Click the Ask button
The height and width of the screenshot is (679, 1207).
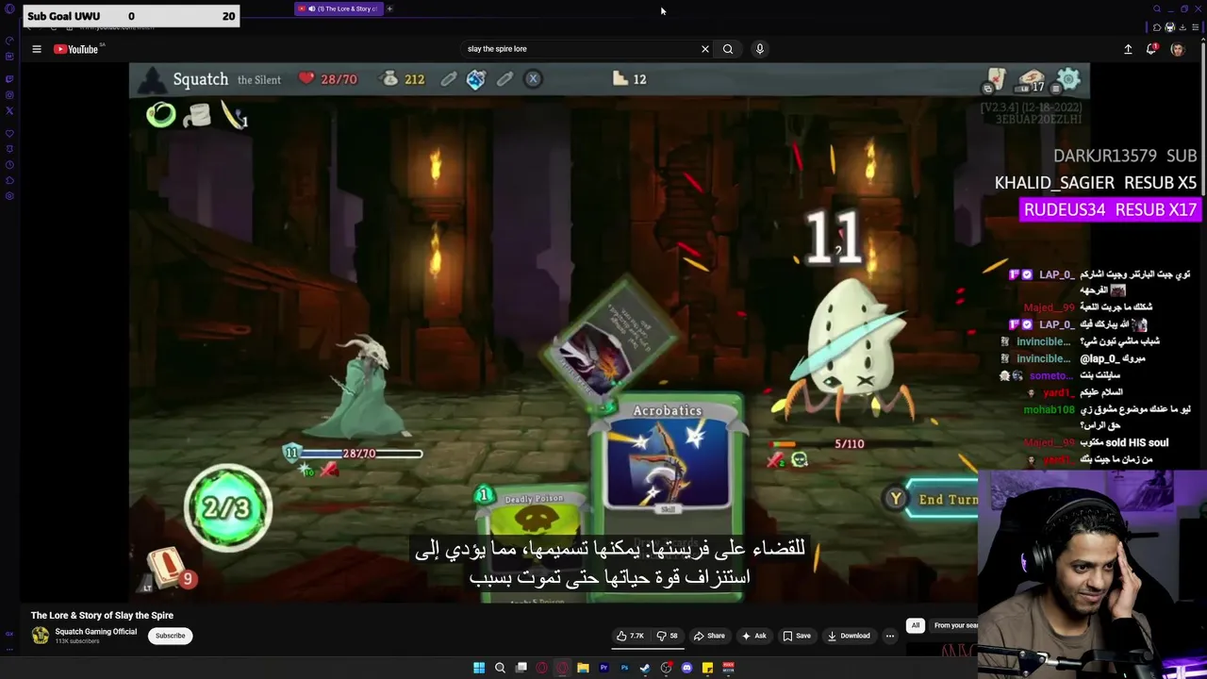pyautogui.click(x=753, y=636)
